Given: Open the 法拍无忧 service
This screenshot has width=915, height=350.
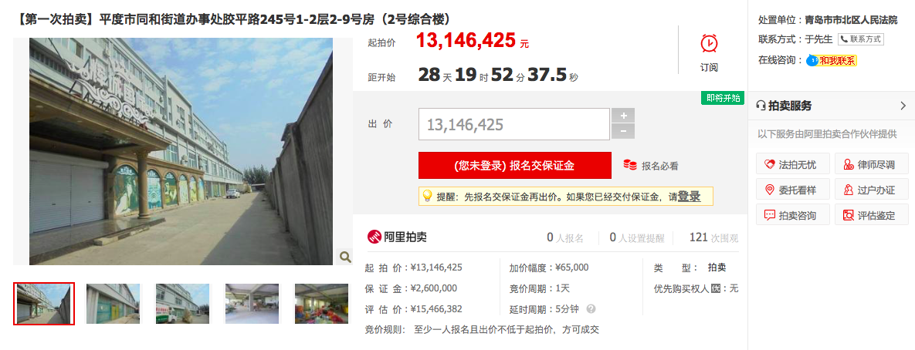Looking at the screenshot, I should coord(792,165).
